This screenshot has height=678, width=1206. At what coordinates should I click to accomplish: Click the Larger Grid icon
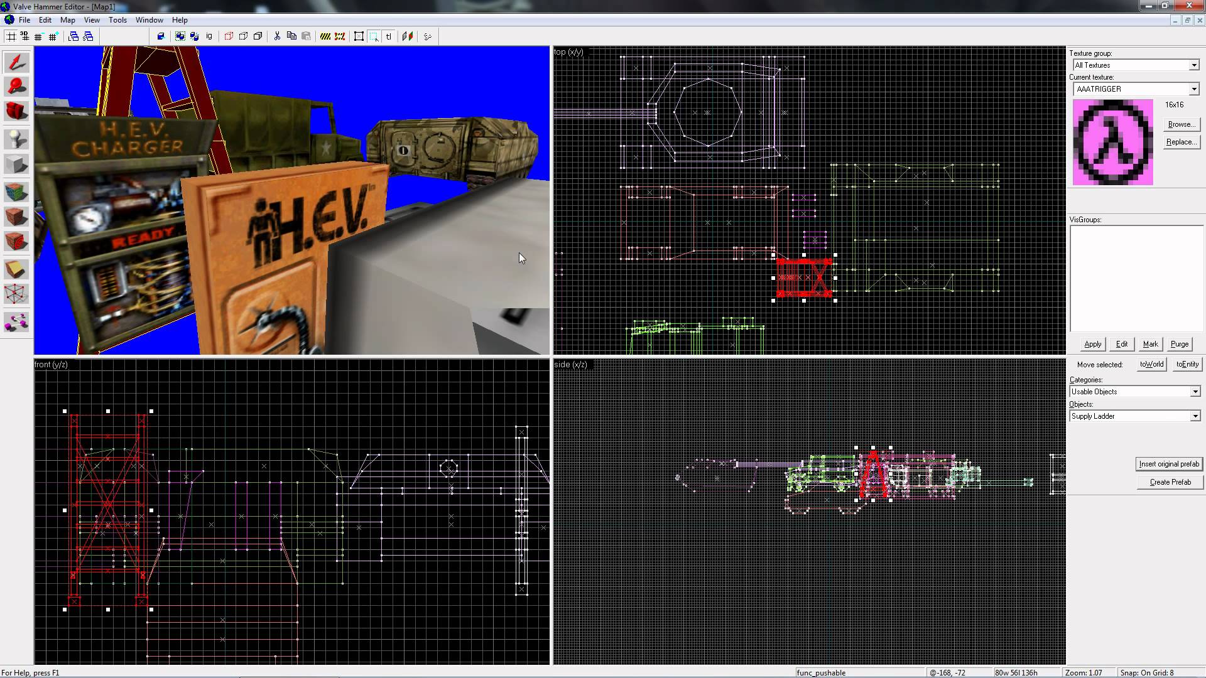tap(53, 36)
